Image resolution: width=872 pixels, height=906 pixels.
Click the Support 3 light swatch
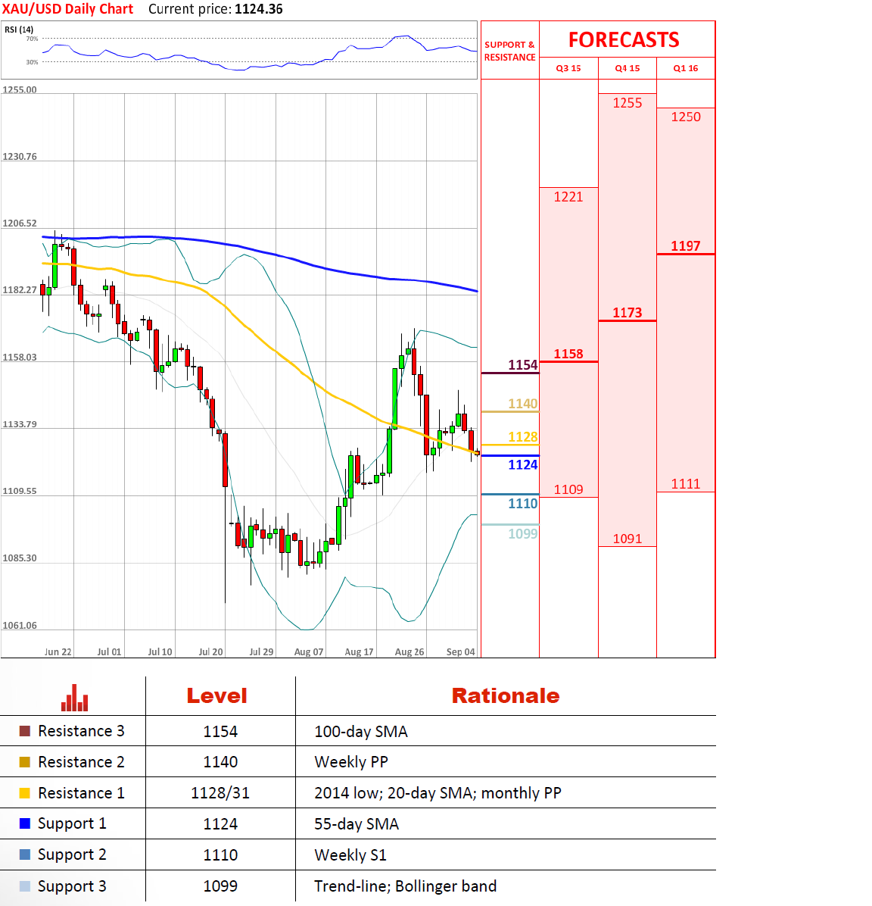coord(25,886)
